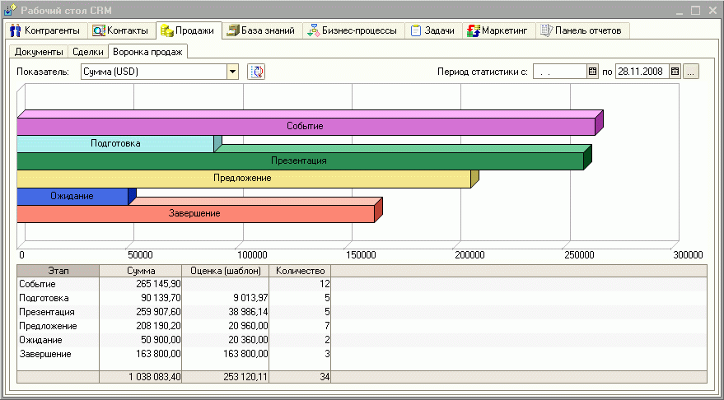Open the Документы sub-tab
The width and height of the screenshot is (724, 400).
point(39,51)
